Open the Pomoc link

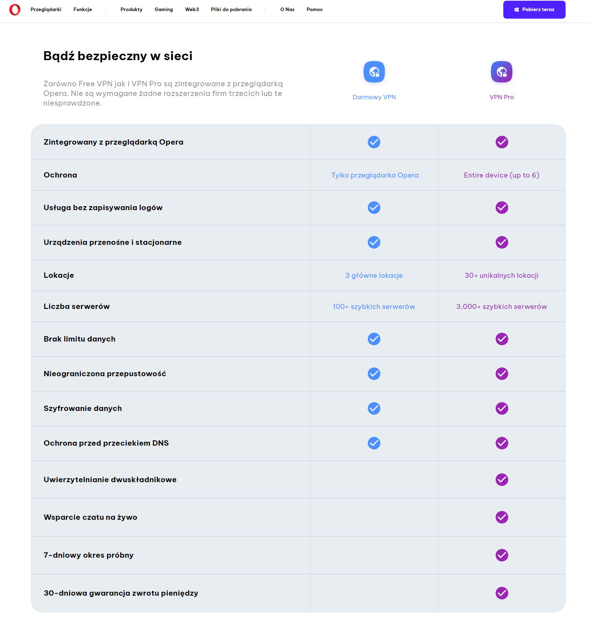[315, 10]
